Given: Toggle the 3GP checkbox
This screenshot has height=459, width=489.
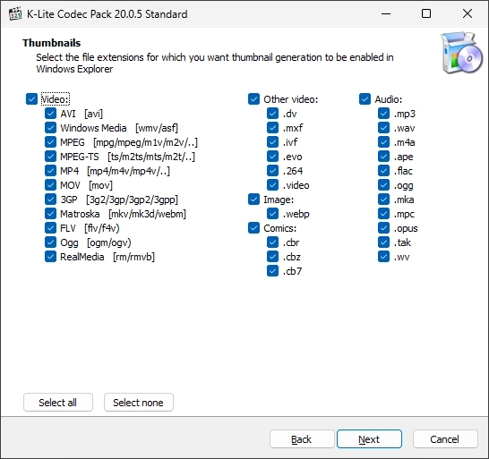Looking at the screenshot, I should click(x=50, y=200).
